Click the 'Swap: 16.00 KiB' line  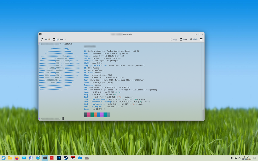pyautogui.click(x=101, y=95)
